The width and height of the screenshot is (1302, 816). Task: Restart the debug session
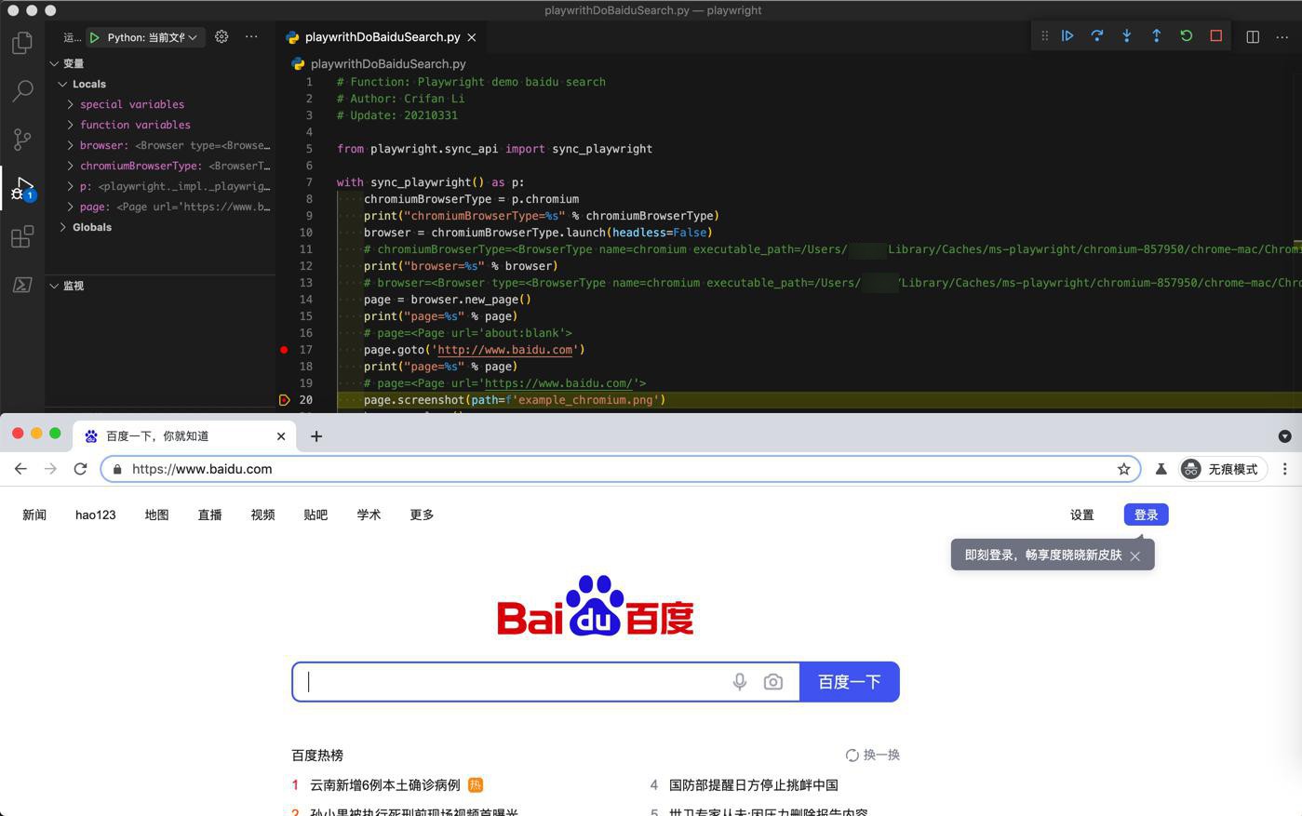tap(1187, 36)
